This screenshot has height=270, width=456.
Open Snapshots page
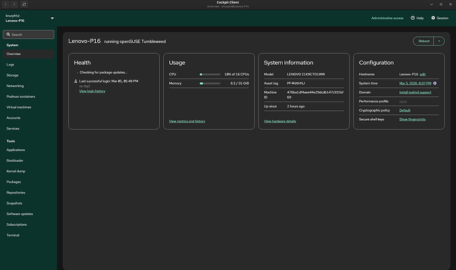[x=28, y=203]
